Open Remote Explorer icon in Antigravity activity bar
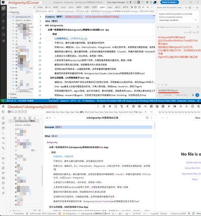 3,34
